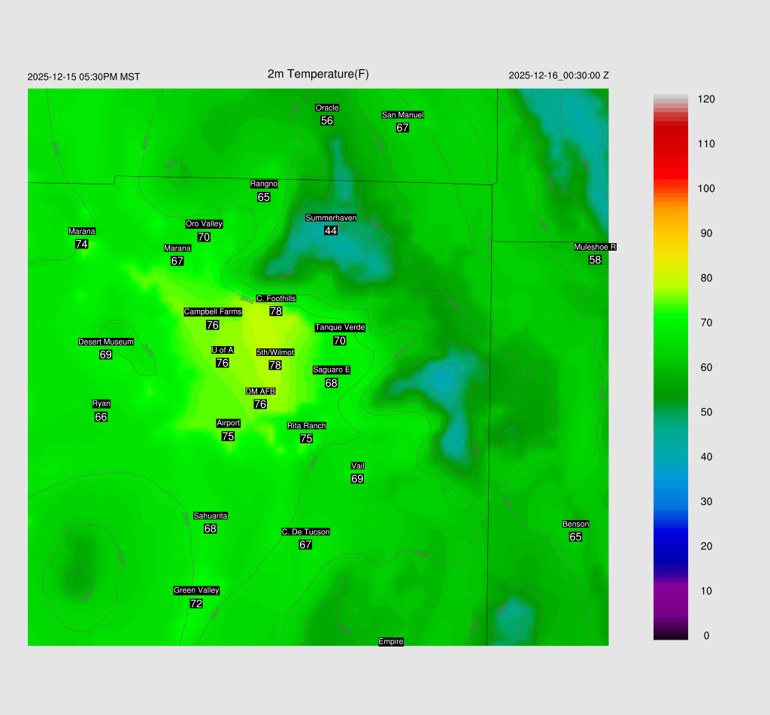Click the Muleshoe R station label
Screen dimensions: 770x715
click(x=595, y=247)
